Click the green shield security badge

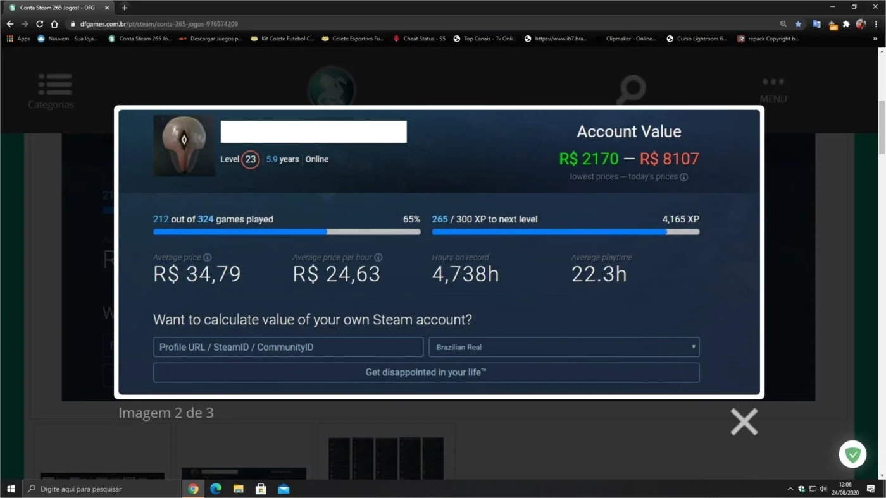852,454
